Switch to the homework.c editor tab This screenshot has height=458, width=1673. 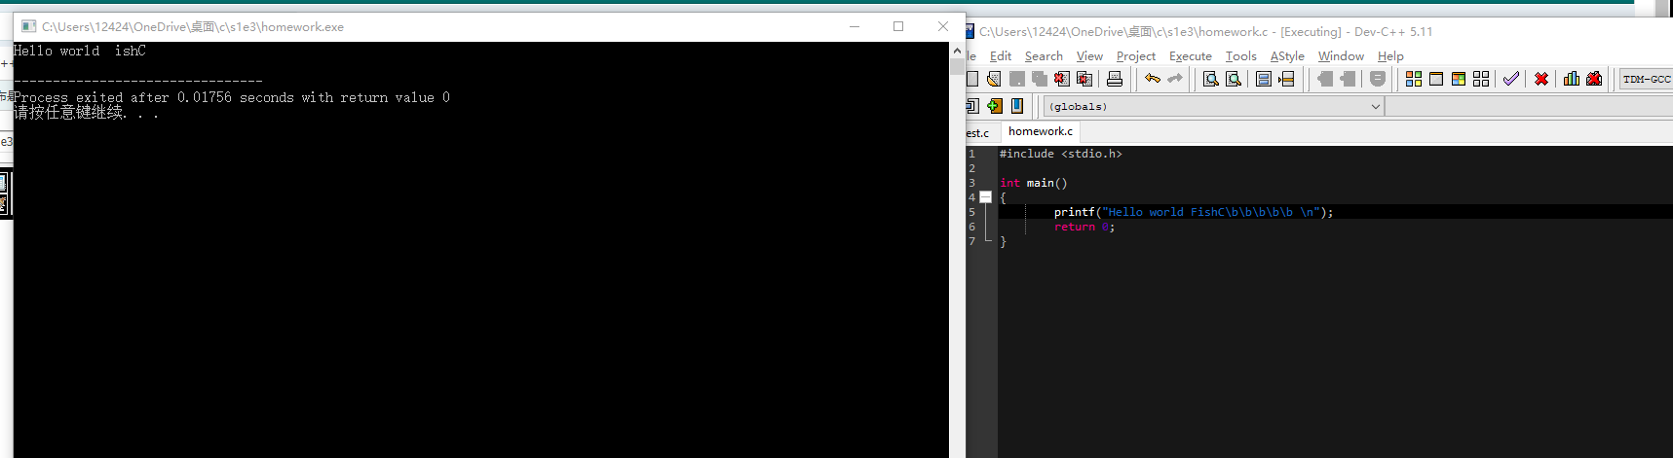click(x=1040, y=131)
